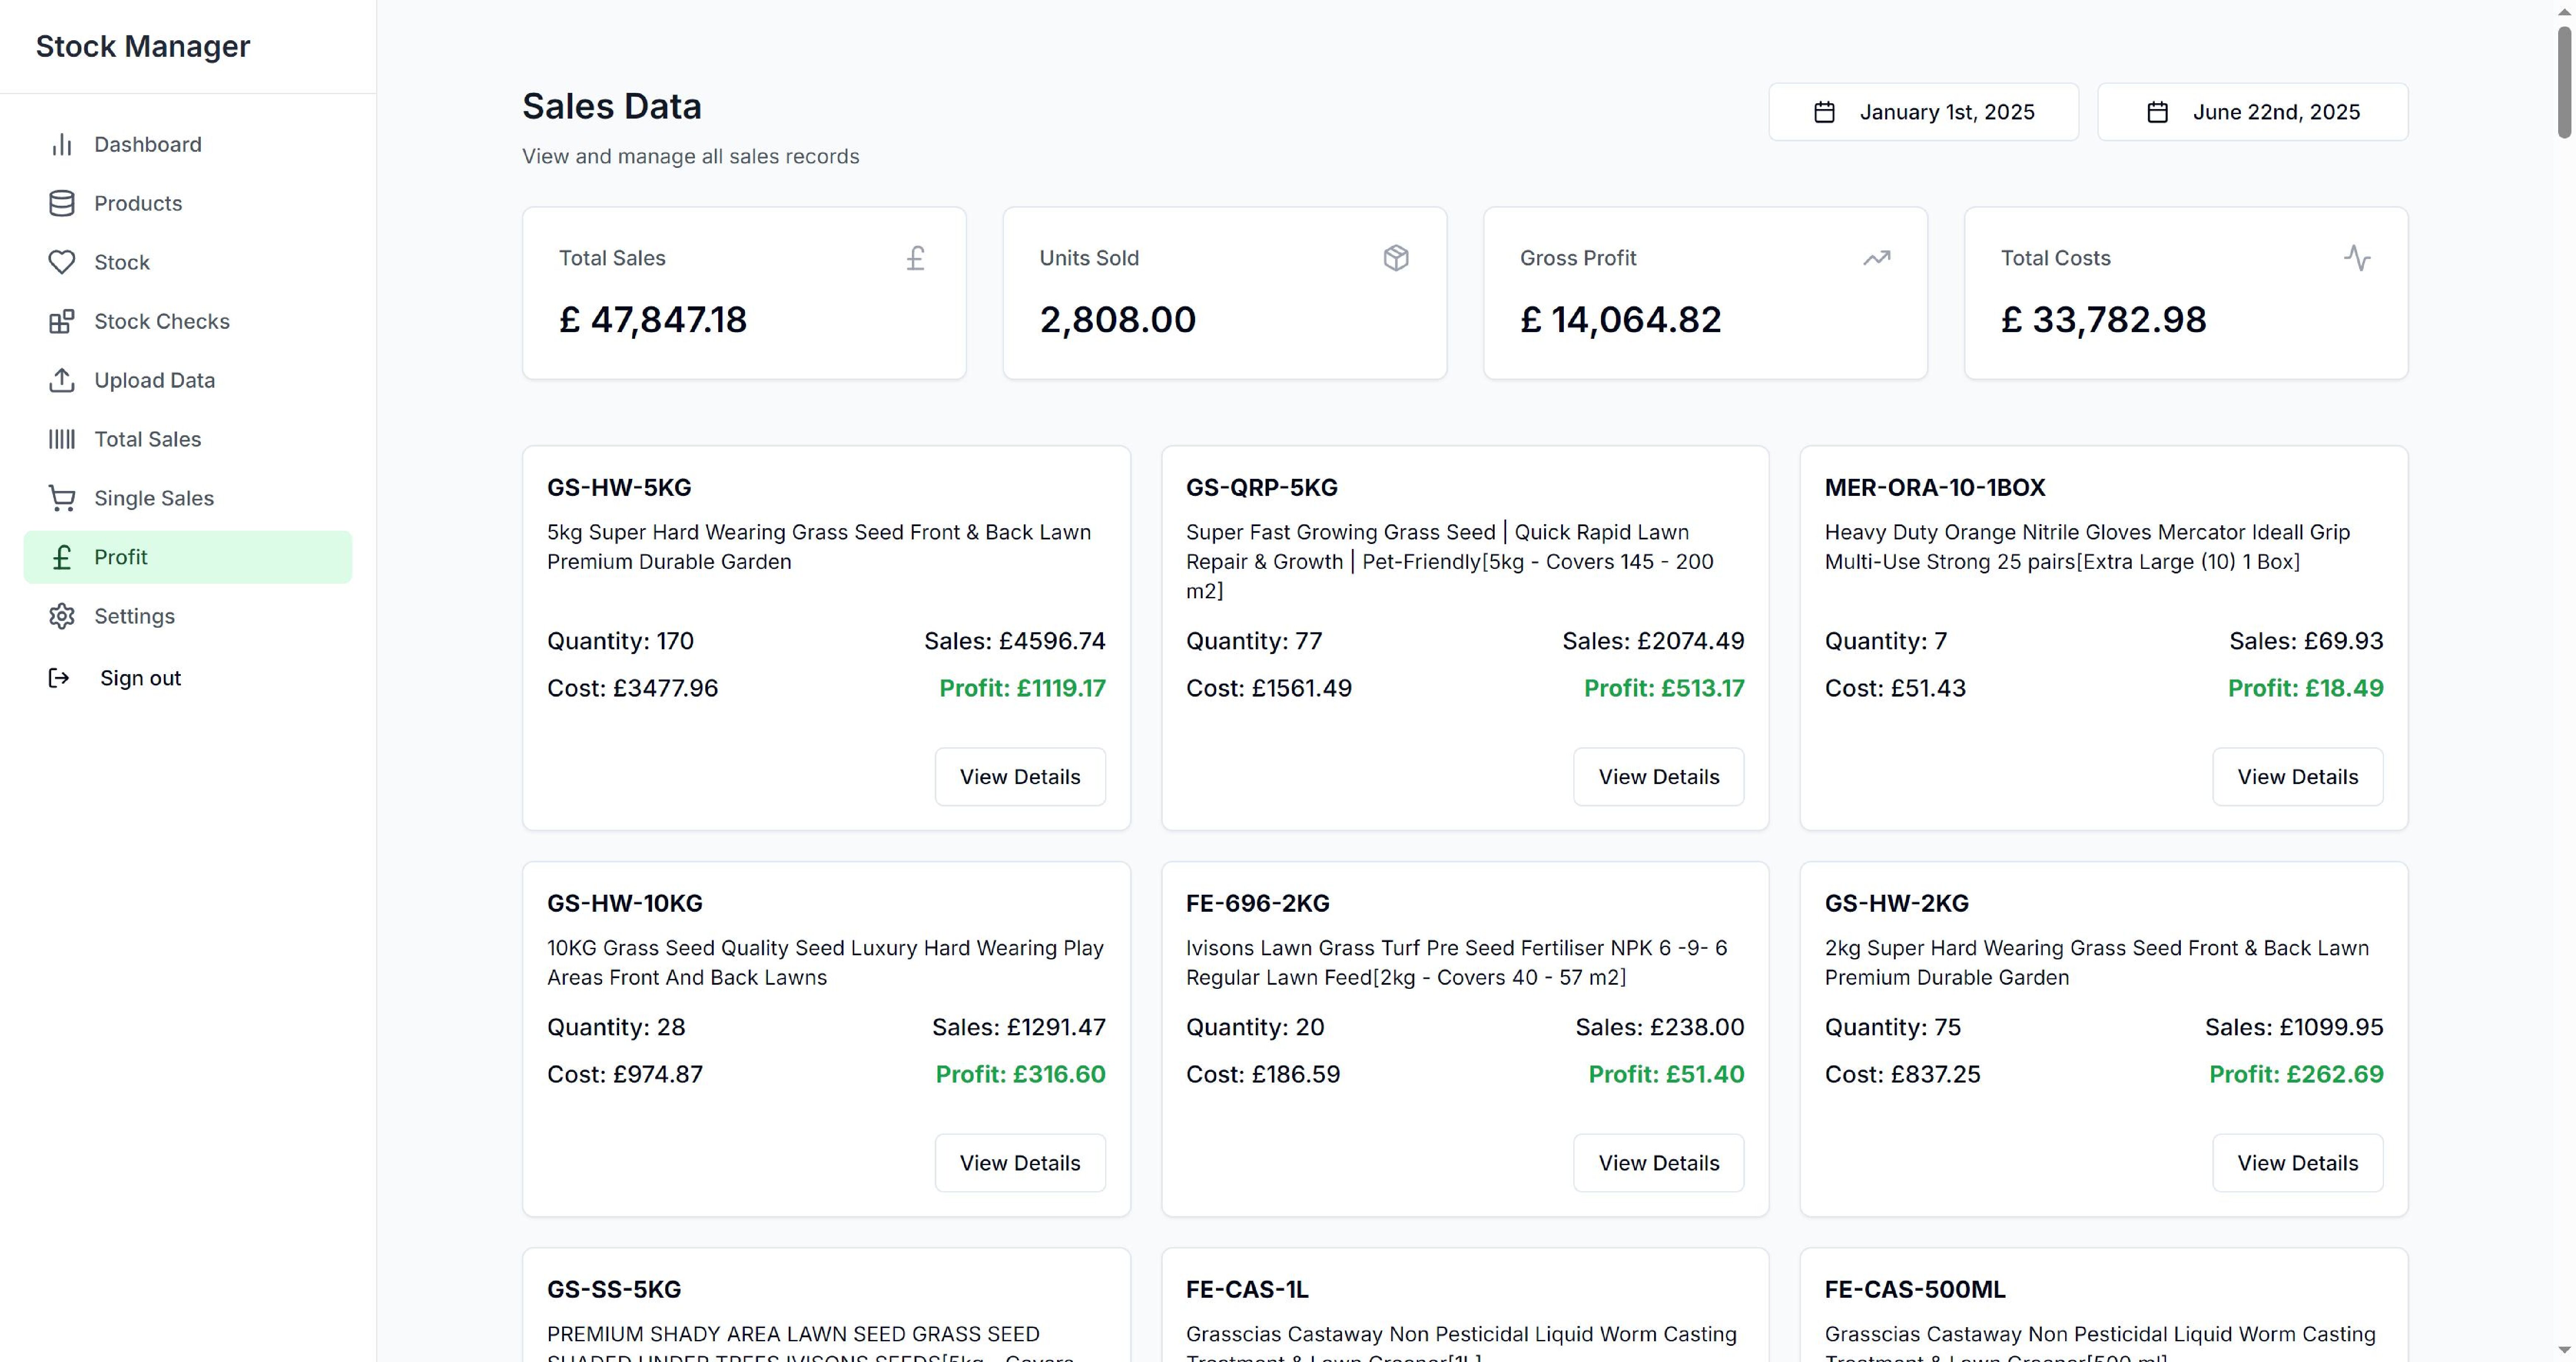View Details for GS-HW-5KG
2576x1362 pixels.
[1020, 777]
